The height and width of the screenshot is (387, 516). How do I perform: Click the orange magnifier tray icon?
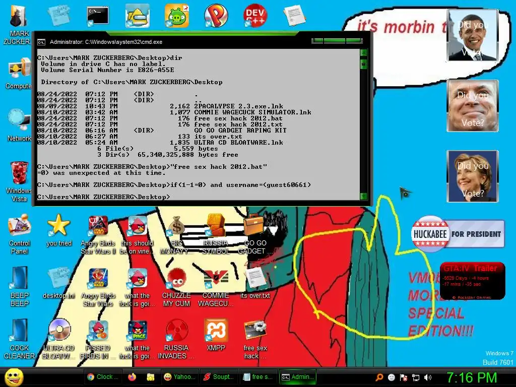(379, 377)
